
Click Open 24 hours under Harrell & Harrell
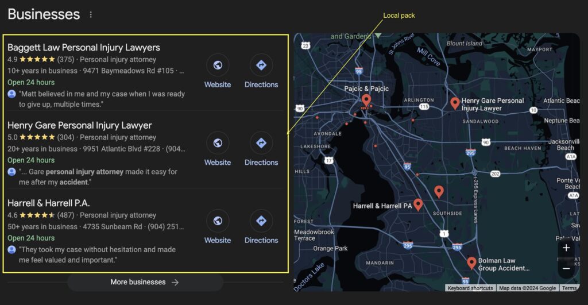pos(31,238)
